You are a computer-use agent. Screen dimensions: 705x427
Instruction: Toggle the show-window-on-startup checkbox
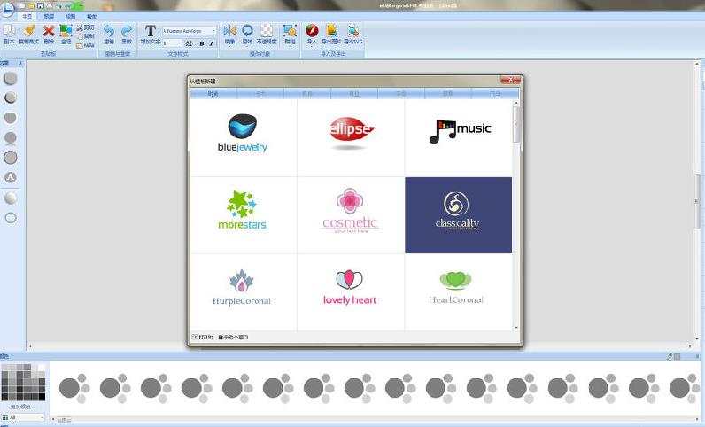point(195,337)
